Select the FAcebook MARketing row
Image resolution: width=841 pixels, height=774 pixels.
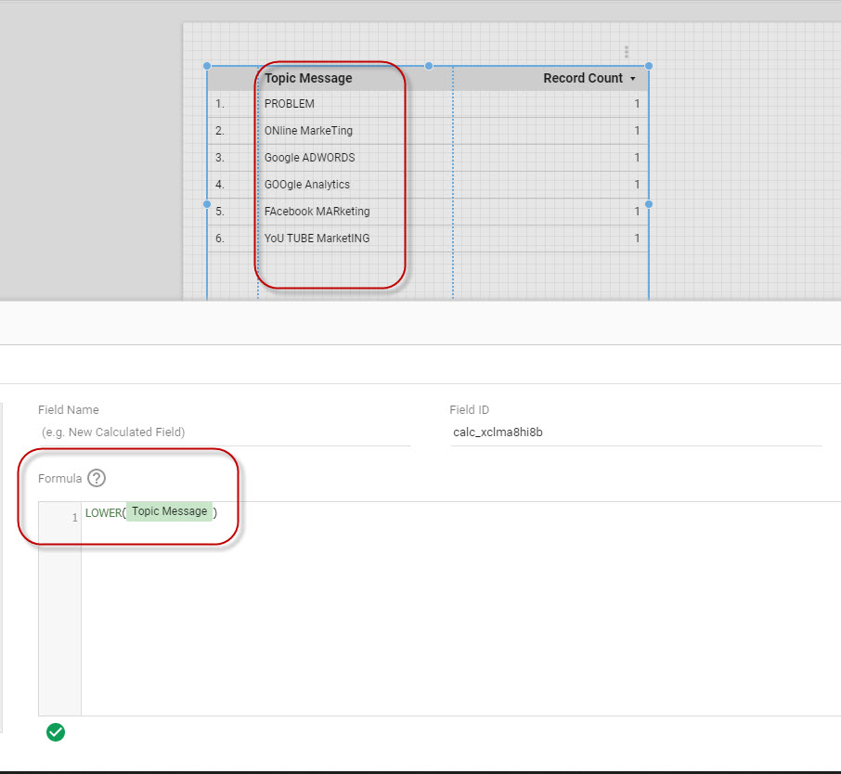click(428, 212)
